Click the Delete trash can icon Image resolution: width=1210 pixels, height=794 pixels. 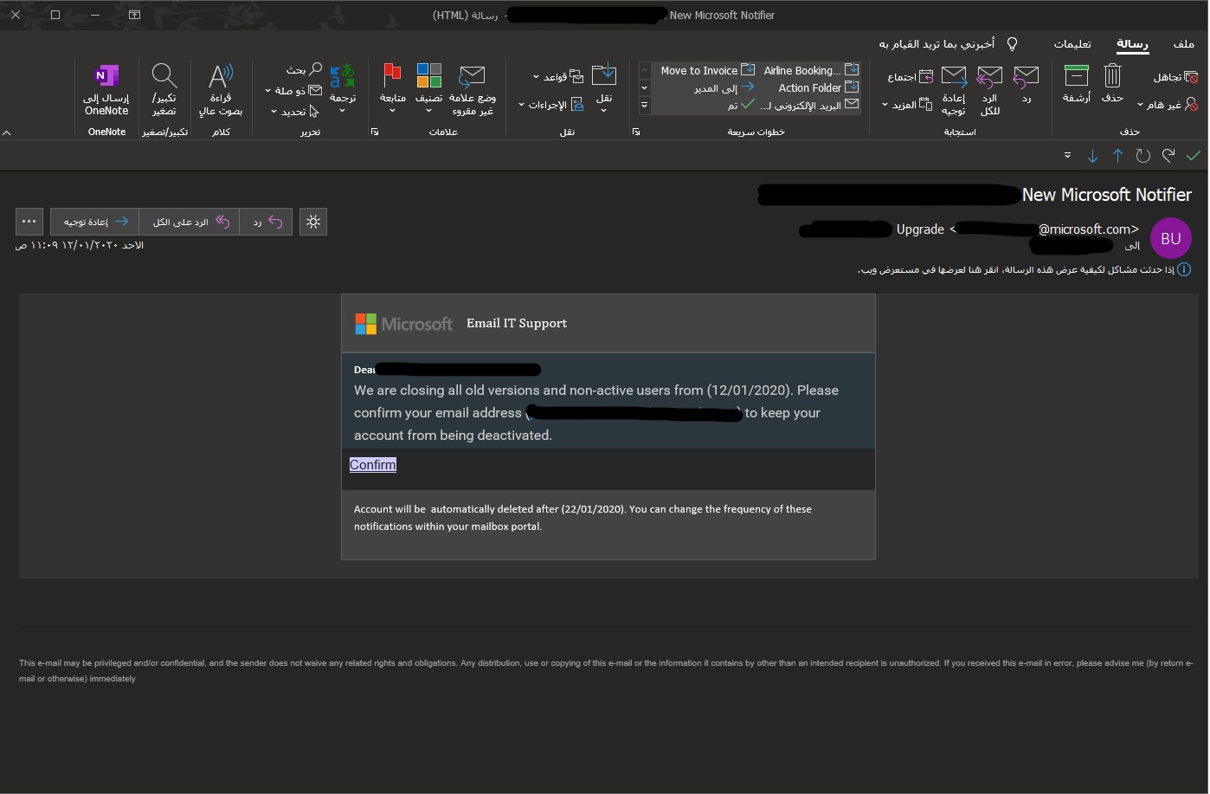(x=1111, y=84)
